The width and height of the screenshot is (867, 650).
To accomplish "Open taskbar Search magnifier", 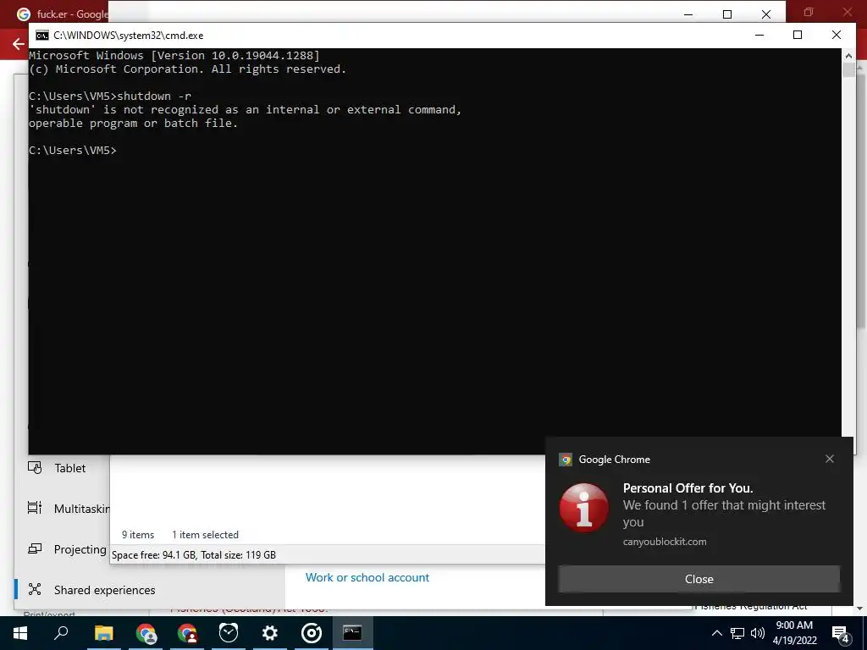I will tap(61, 633).
